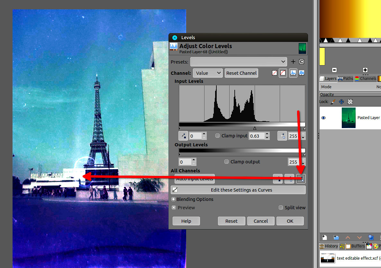Raise the layer one step
381x268 pixels.
coord(348,237)
